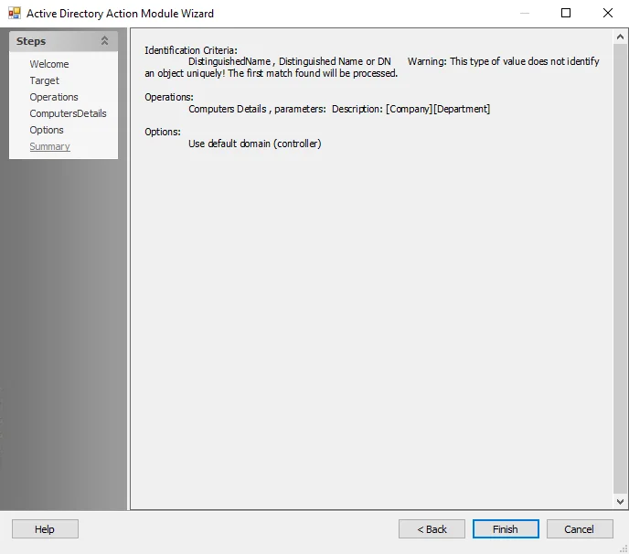Click the summary scrollbar up arrow
629x554 pixels.
[x=620, y=37]
